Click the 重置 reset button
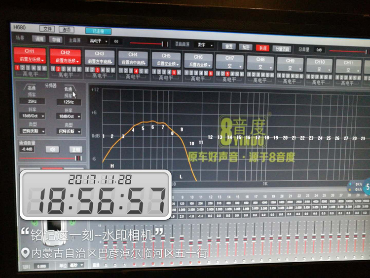370x278 pixels. 229,46
